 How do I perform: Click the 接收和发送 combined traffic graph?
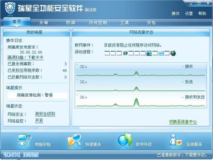pos(141,100)
